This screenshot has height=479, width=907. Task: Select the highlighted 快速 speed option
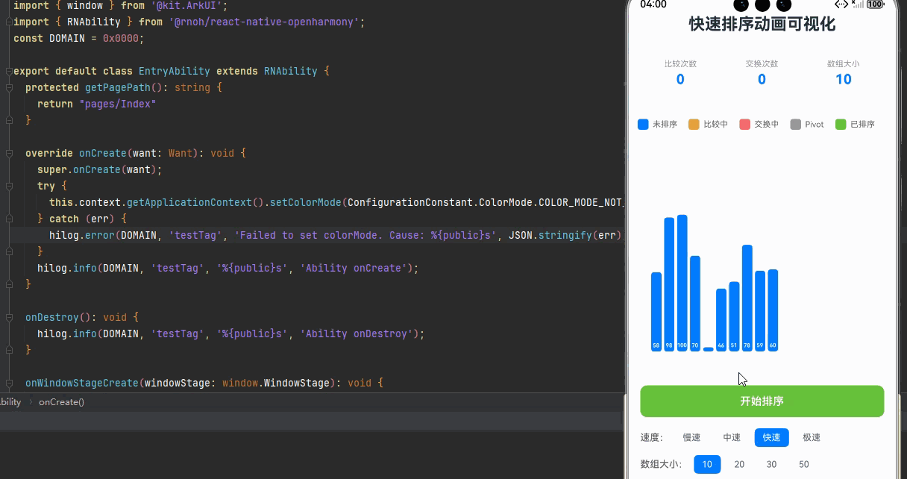[x=771, y=437]
